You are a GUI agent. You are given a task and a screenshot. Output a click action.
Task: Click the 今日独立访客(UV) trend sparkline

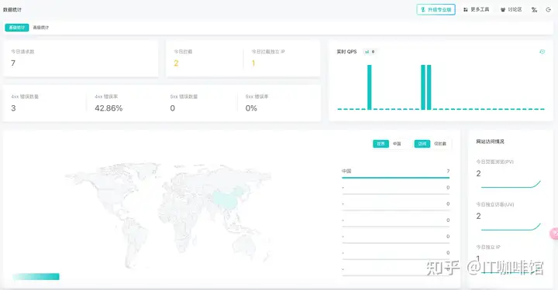tap(511, 227)
